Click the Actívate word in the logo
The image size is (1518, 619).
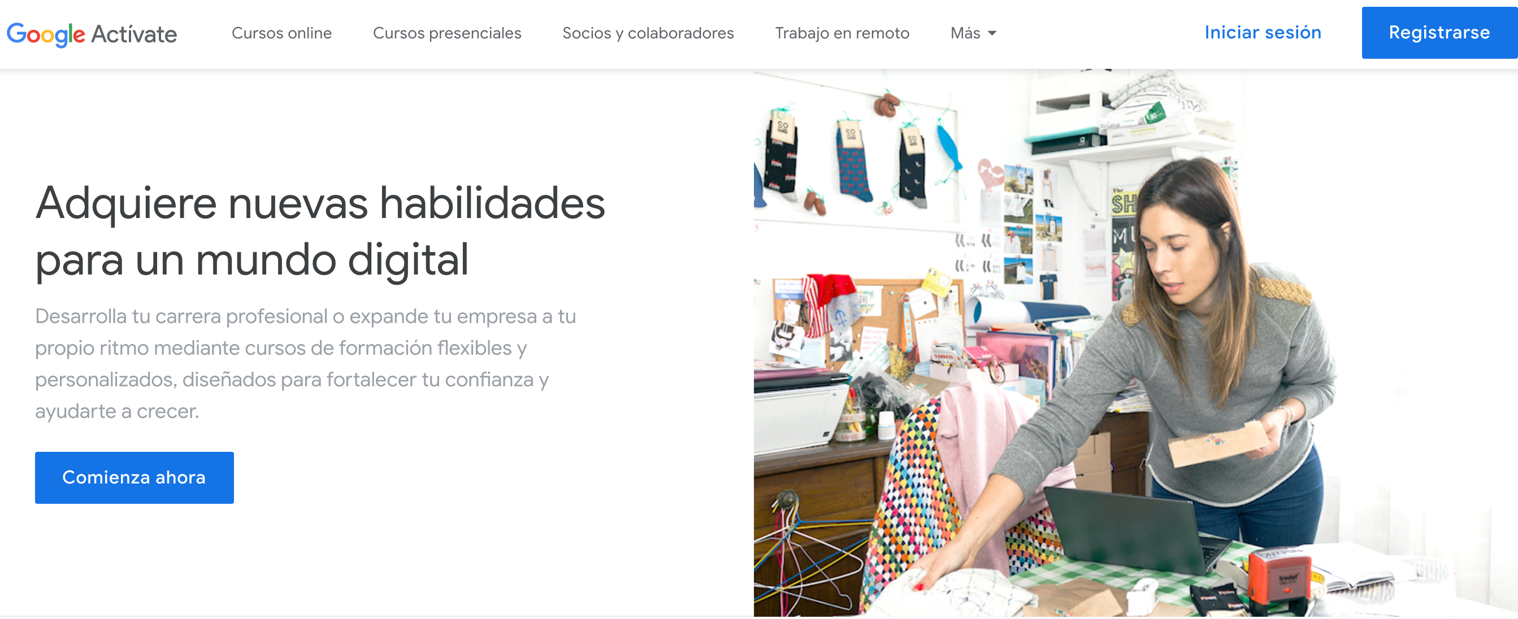[134, 34]
